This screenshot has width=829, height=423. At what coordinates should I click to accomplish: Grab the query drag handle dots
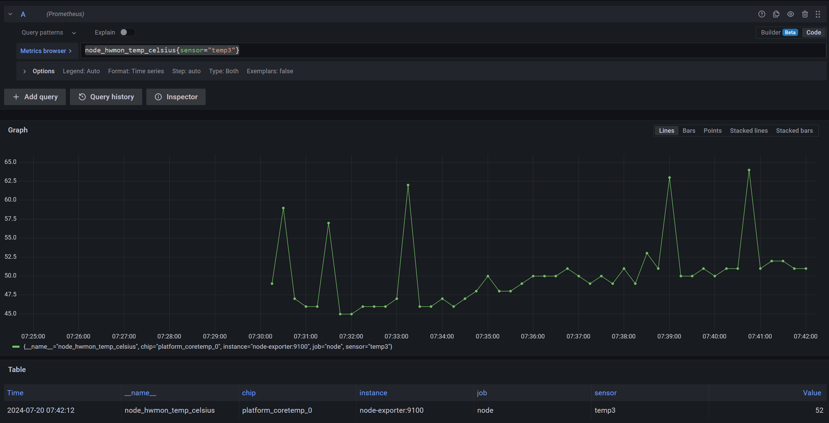pos(819,14)
